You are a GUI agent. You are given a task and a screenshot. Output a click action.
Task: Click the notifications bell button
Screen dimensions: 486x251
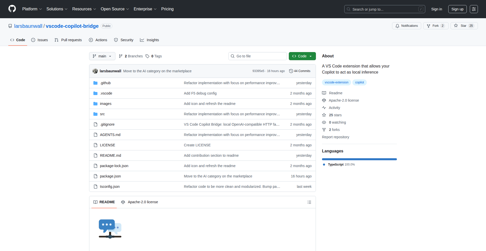[407, 26]
